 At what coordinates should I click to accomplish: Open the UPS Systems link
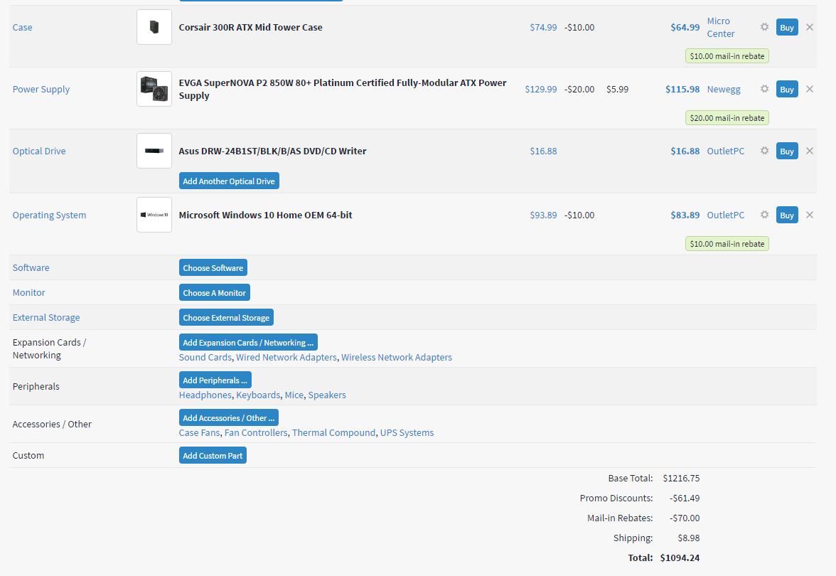click(x=407, y=432)
